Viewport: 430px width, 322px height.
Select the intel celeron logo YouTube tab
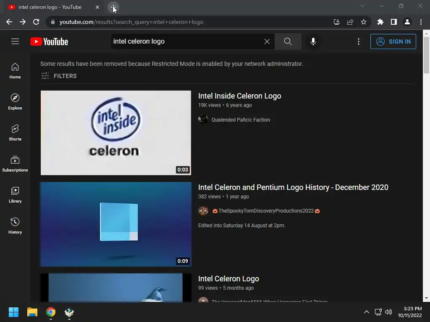(x=50, y=7)
